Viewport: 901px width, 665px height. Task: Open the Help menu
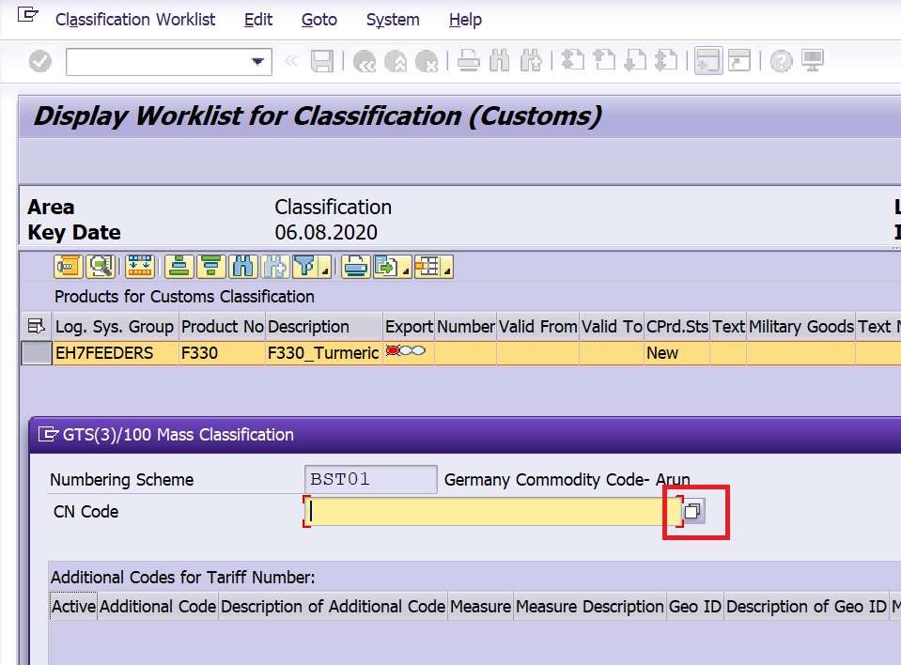(465, 20)
